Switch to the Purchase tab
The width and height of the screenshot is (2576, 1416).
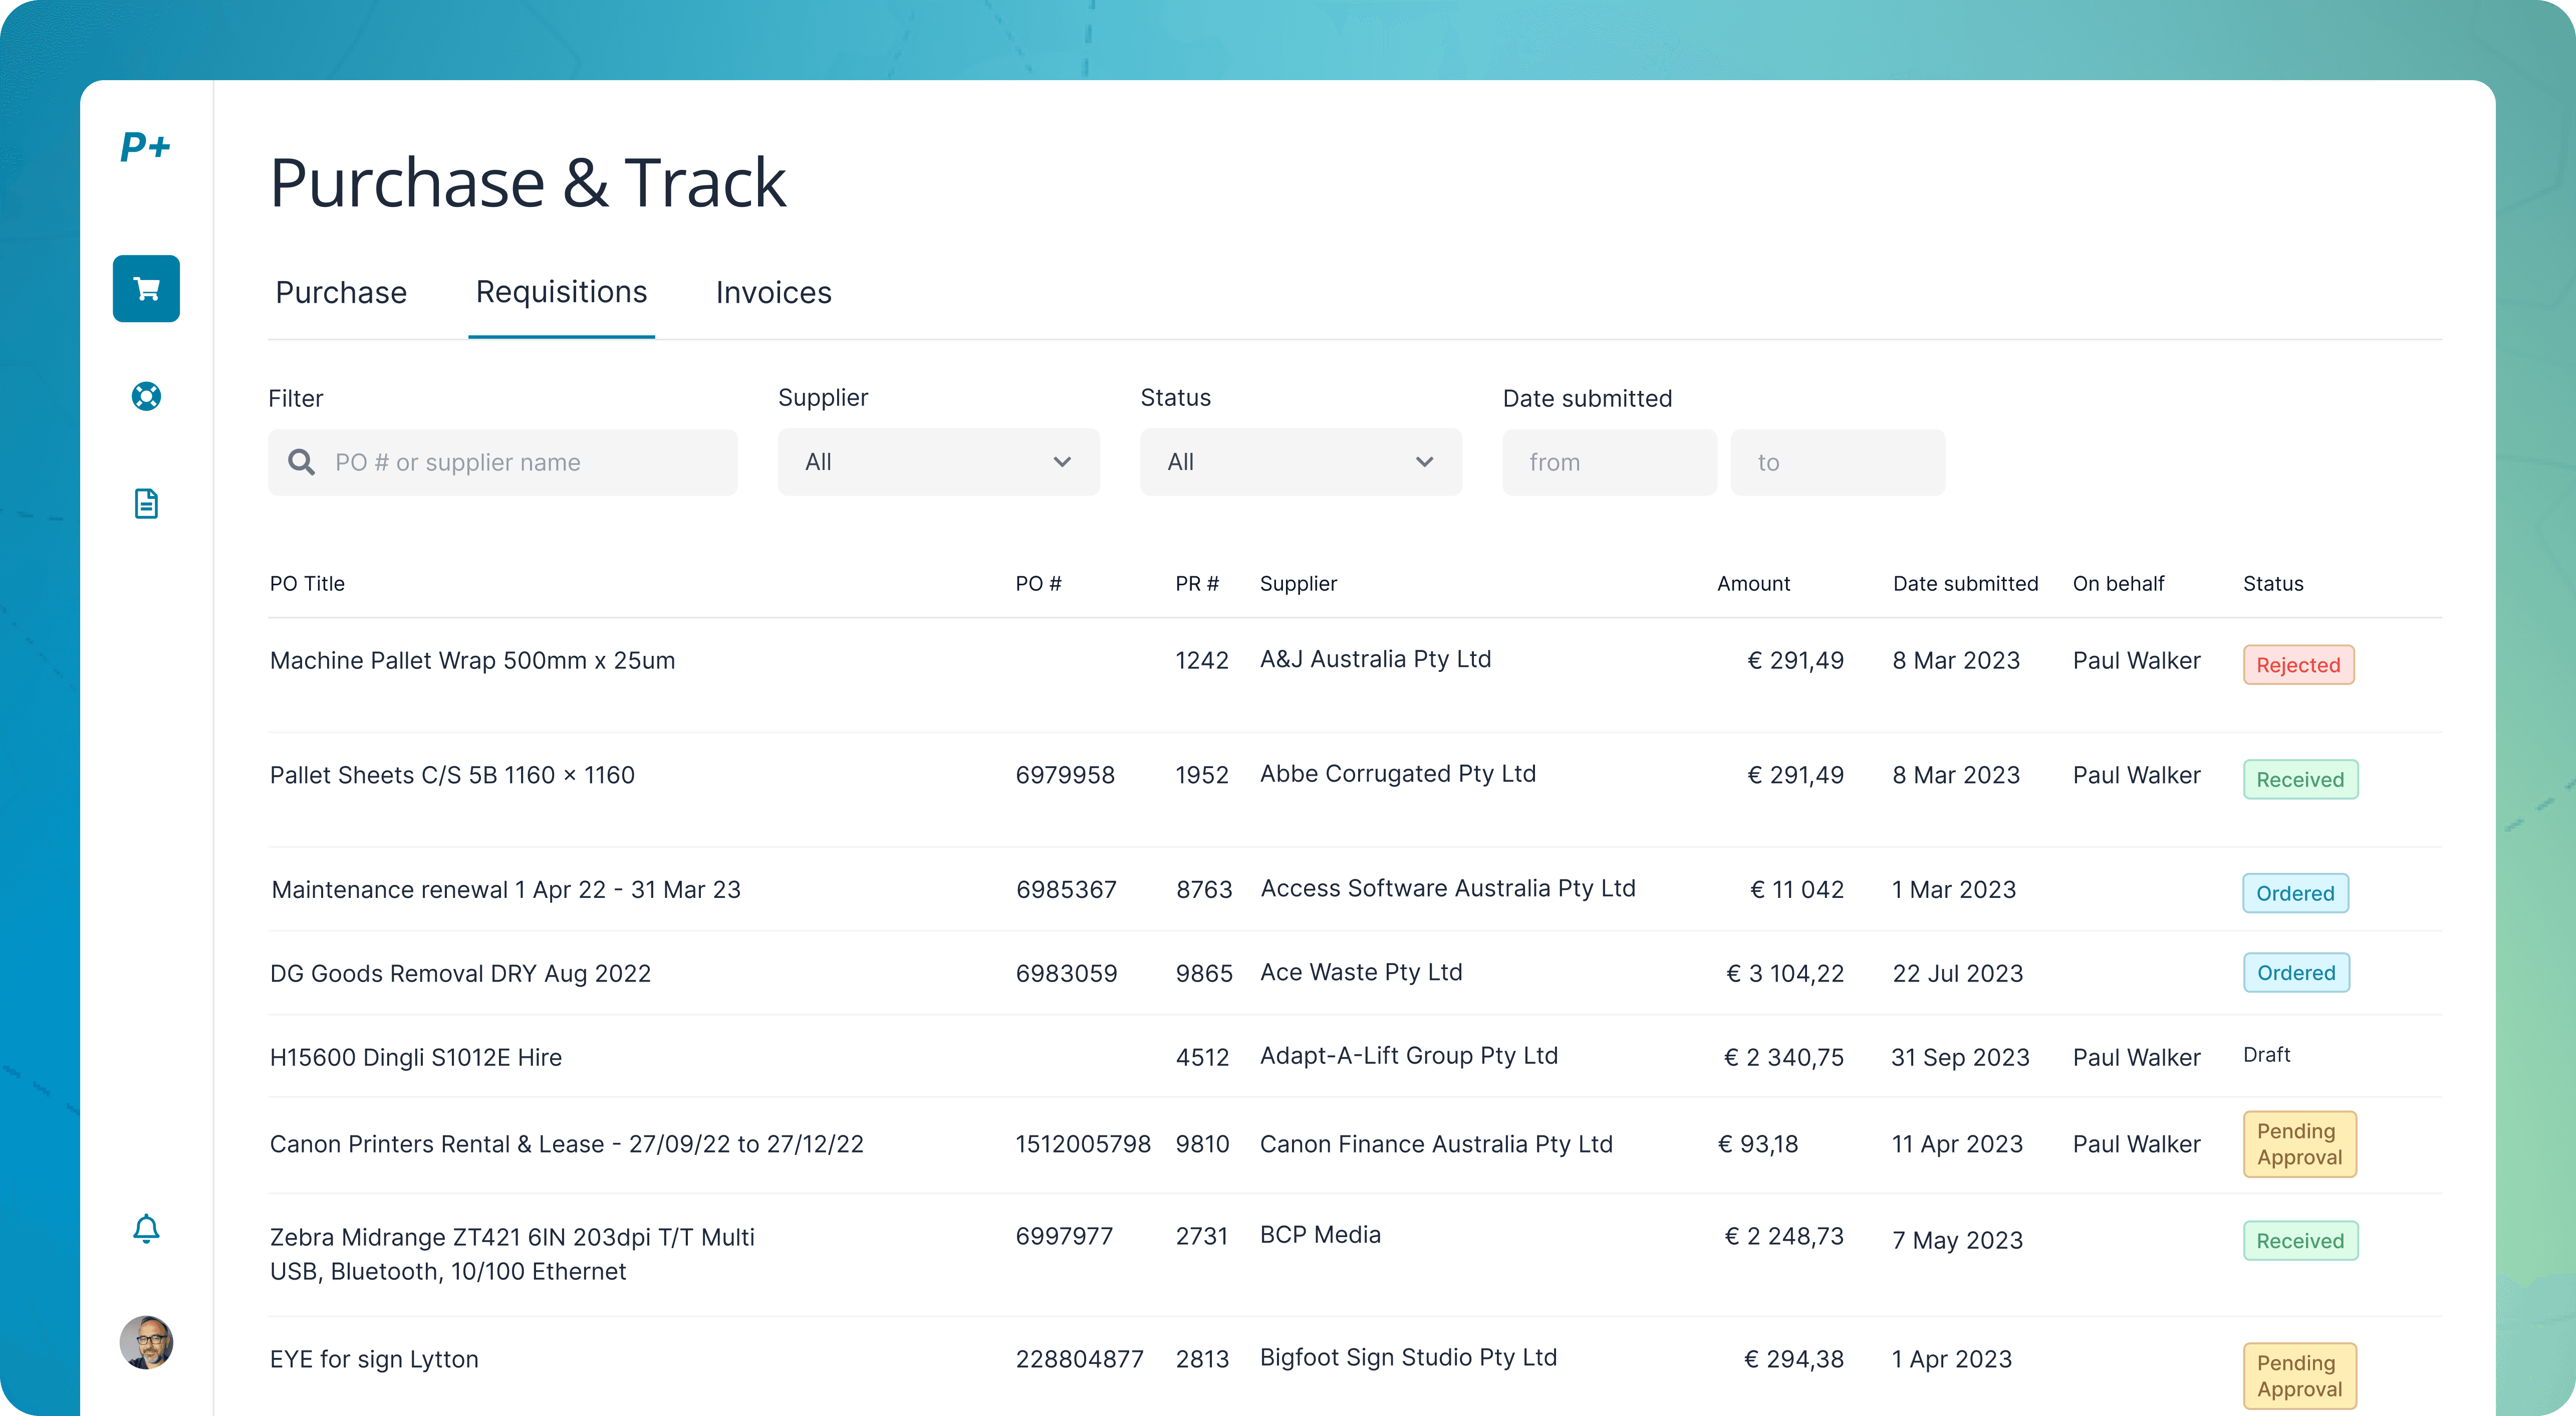tap(341, 293)
